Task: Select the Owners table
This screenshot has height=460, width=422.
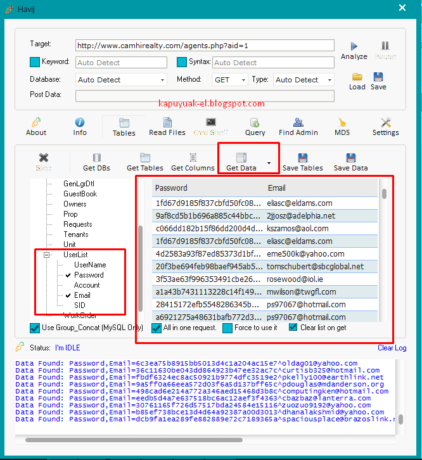Action: tap(75, 204)
